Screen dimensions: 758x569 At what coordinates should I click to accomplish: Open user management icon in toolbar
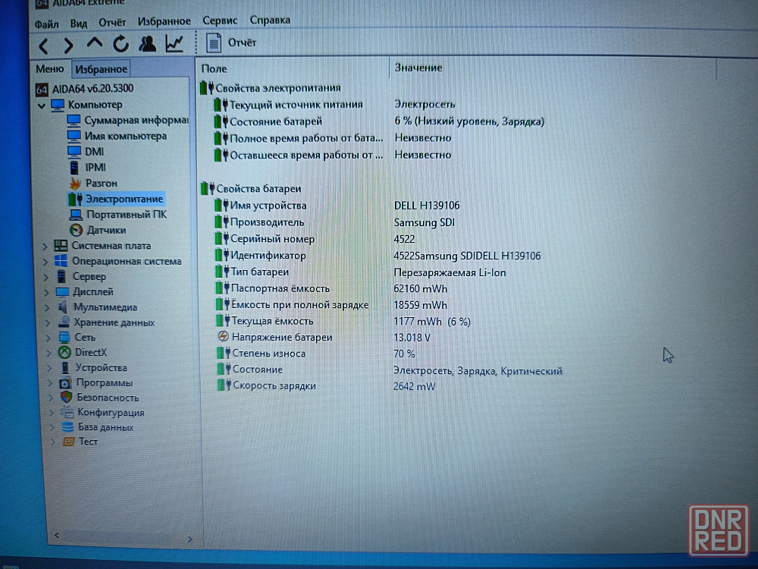148,43
